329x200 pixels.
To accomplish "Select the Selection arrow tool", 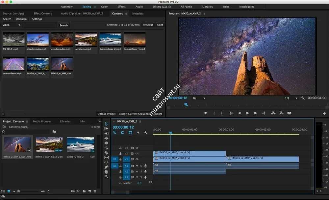I will pyautogui.click(x=106, y=124).
